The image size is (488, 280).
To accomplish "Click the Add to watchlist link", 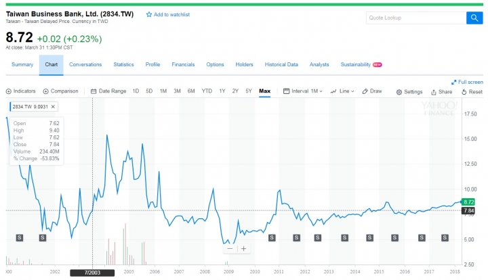I will 171,15.
